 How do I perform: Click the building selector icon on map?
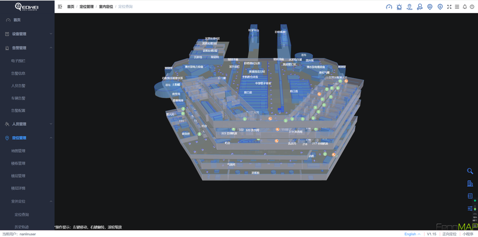point(470,183)
